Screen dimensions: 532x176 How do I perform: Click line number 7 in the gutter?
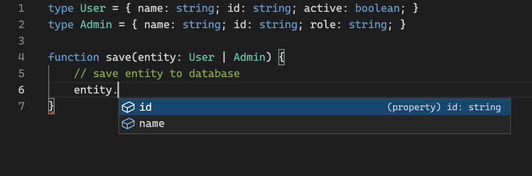point(21,106)
